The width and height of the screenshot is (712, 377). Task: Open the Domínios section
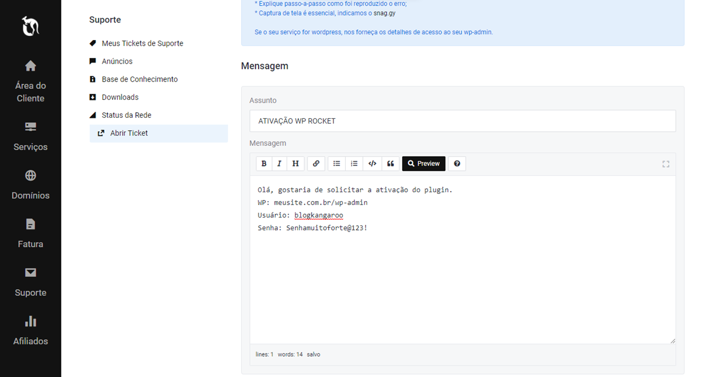30,185
